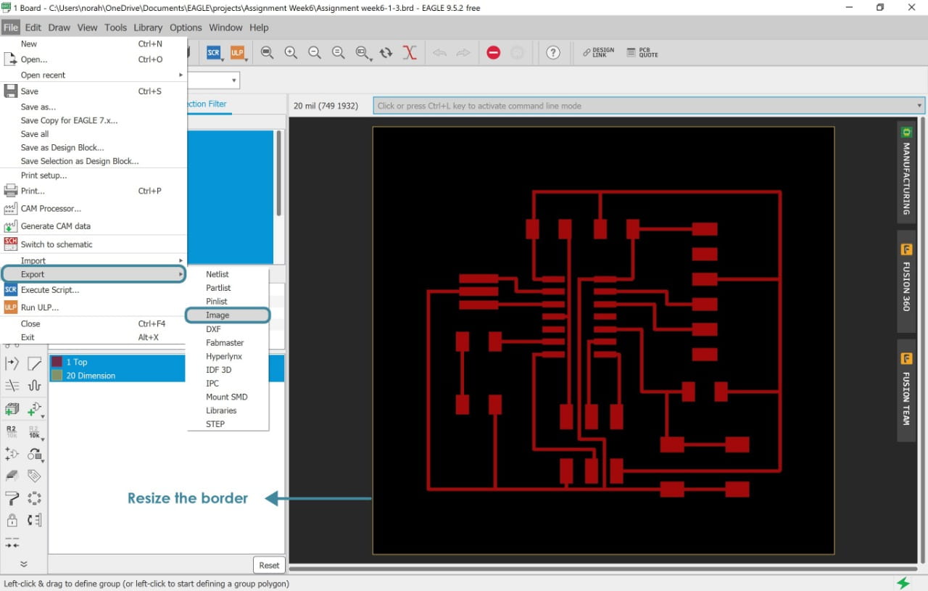
Task: Select the dotted circle Arrange tool
Action: (x=34, y=497)
